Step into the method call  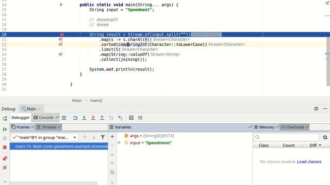[x=84, y=118]
